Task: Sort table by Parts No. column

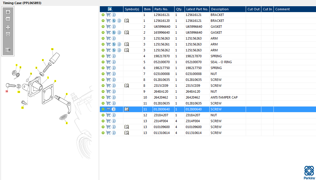Action: [x=161, y=9]
